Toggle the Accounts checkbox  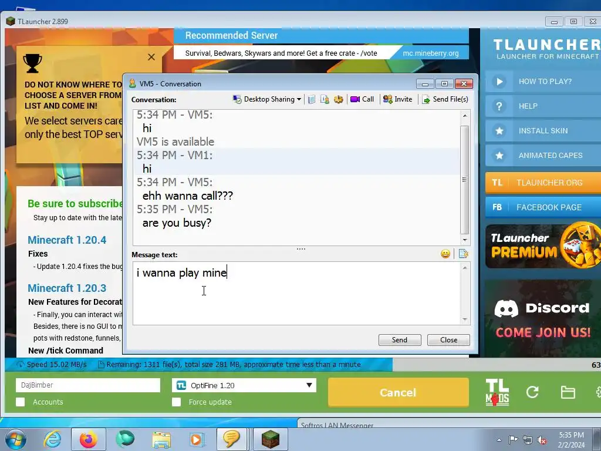click(x=21, y=402)
